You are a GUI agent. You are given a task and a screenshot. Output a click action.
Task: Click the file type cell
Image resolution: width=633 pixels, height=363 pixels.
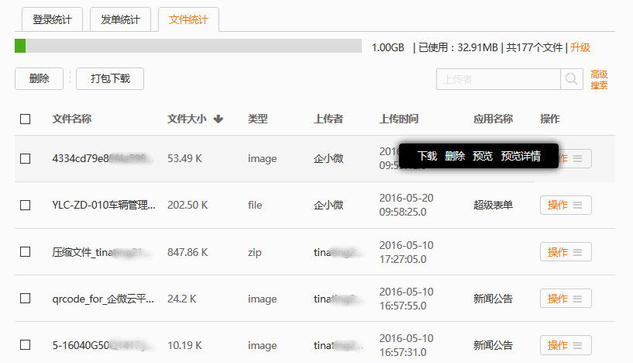tap(255, 205)
